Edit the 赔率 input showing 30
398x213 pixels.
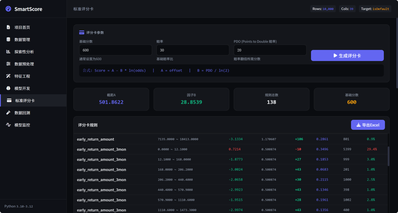[193, 50]
